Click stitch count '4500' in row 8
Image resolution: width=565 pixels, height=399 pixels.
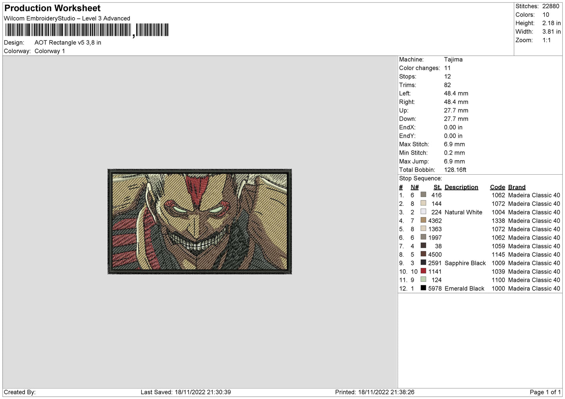tap(435, 254)
